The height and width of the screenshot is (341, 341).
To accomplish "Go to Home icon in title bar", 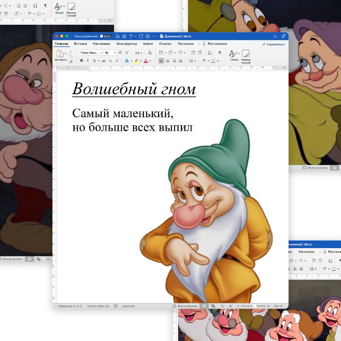I will (118, 36).
